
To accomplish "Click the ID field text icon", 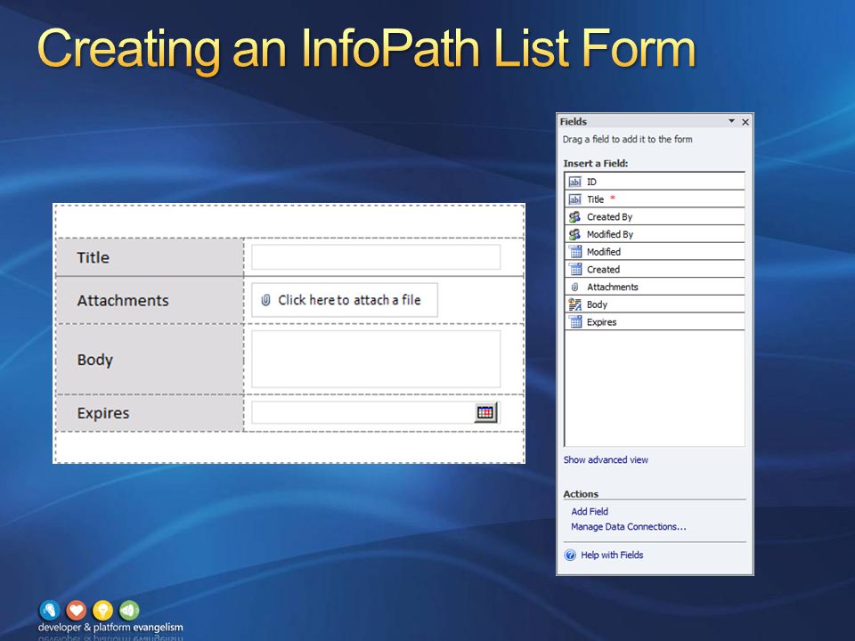I will pos(574,182).
